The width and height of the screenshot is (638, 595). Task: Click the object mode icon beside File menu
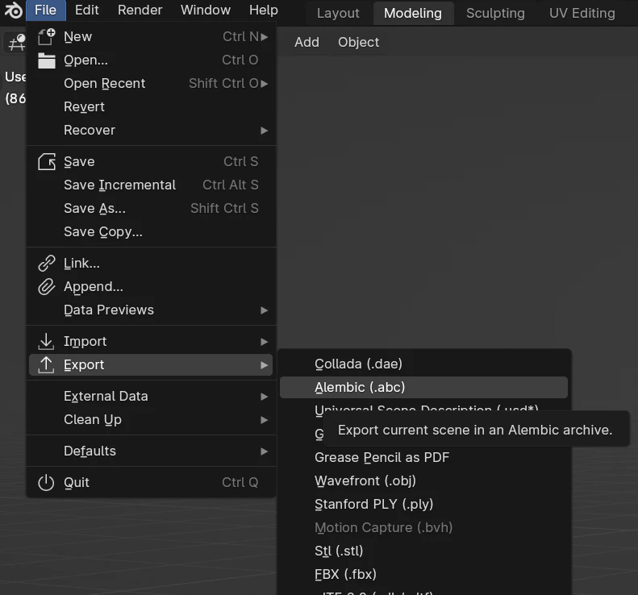click(x=16, y=42)
